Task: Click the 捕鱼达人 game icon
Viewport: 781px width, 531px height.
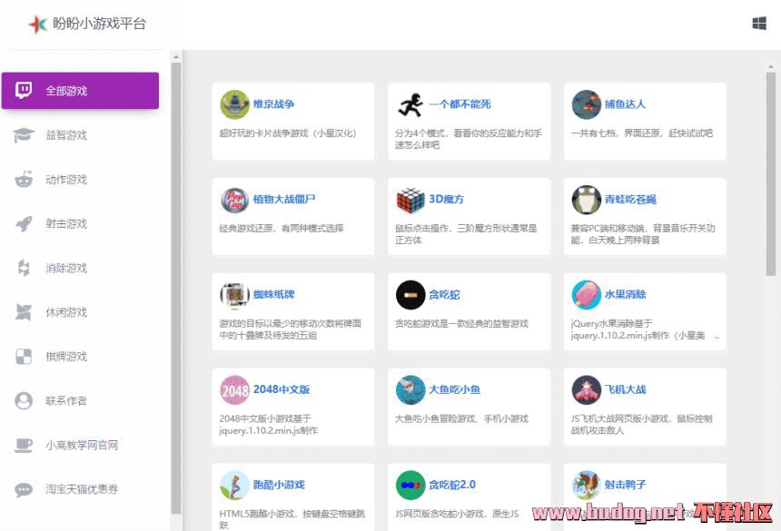Action: point(587,104)
